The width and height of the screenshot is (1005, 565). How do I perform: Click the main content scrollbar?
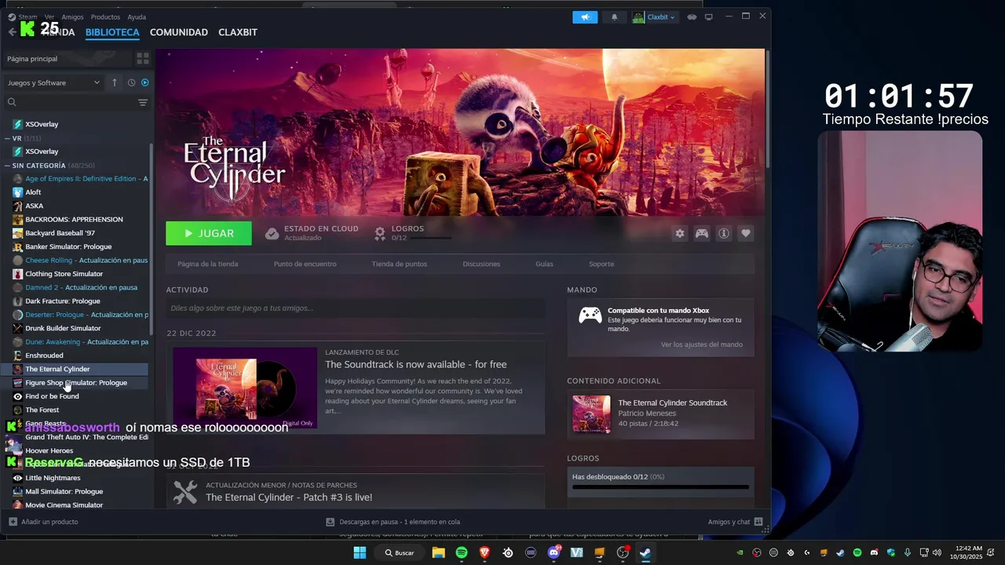tap(767, 108)
